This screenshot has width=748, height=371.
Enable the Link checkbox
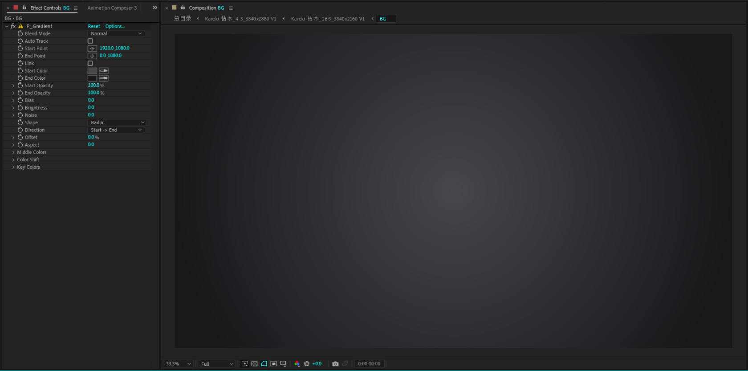[x=90, y=63]
